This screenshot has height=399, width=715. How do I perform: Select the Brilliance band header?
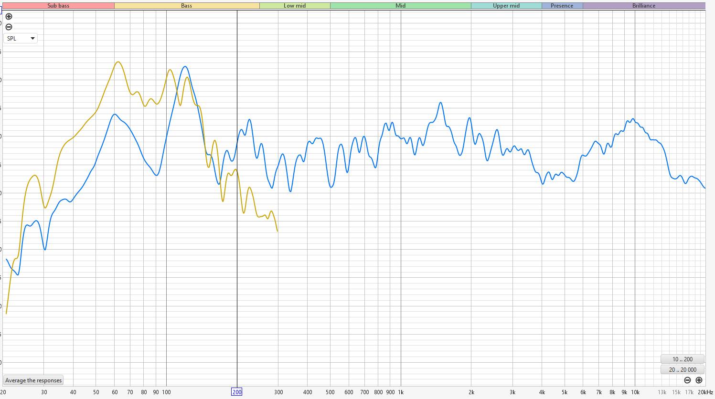(643, 6)
